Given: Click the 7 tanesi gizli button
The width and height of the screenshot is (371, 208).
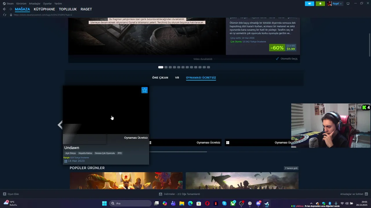Looking at the screenshot, I should (x=291, y=168).
